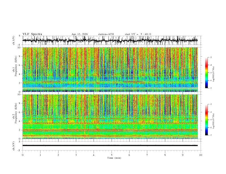Viewport: 226px width, 174px height.
Task: Click the time-axis tick label '0'
Action: tap(23, 155)
